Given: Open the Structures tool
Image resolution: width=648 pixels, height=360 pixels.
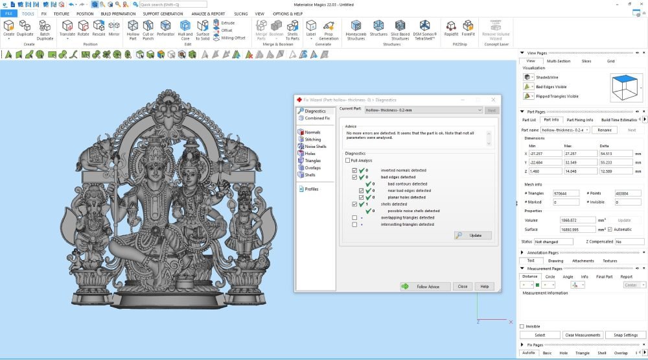Looking at the screenshot, I should pyautogui.click(x=378, y=28).
